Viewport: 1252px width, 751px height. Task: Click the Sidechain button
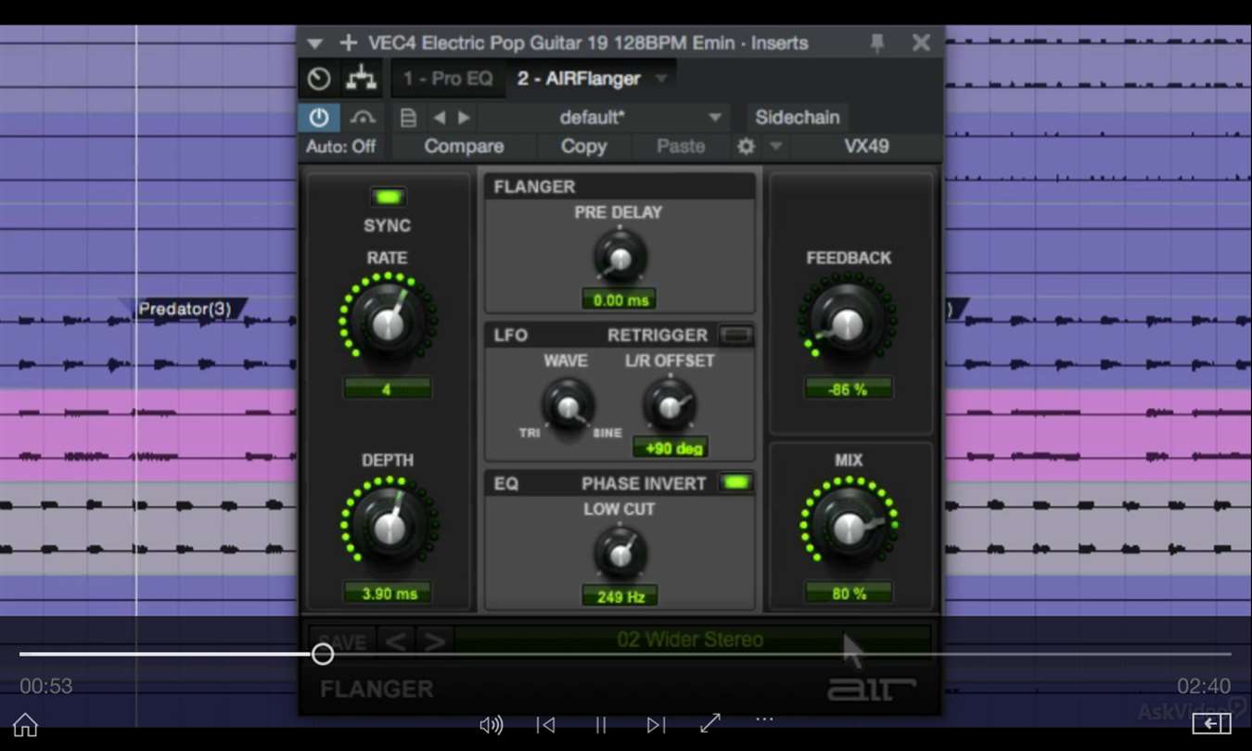point(798,118)
